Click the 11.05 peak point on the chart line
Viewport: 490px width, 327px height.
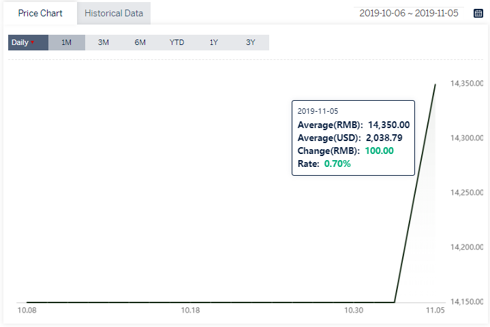point(435,84)
